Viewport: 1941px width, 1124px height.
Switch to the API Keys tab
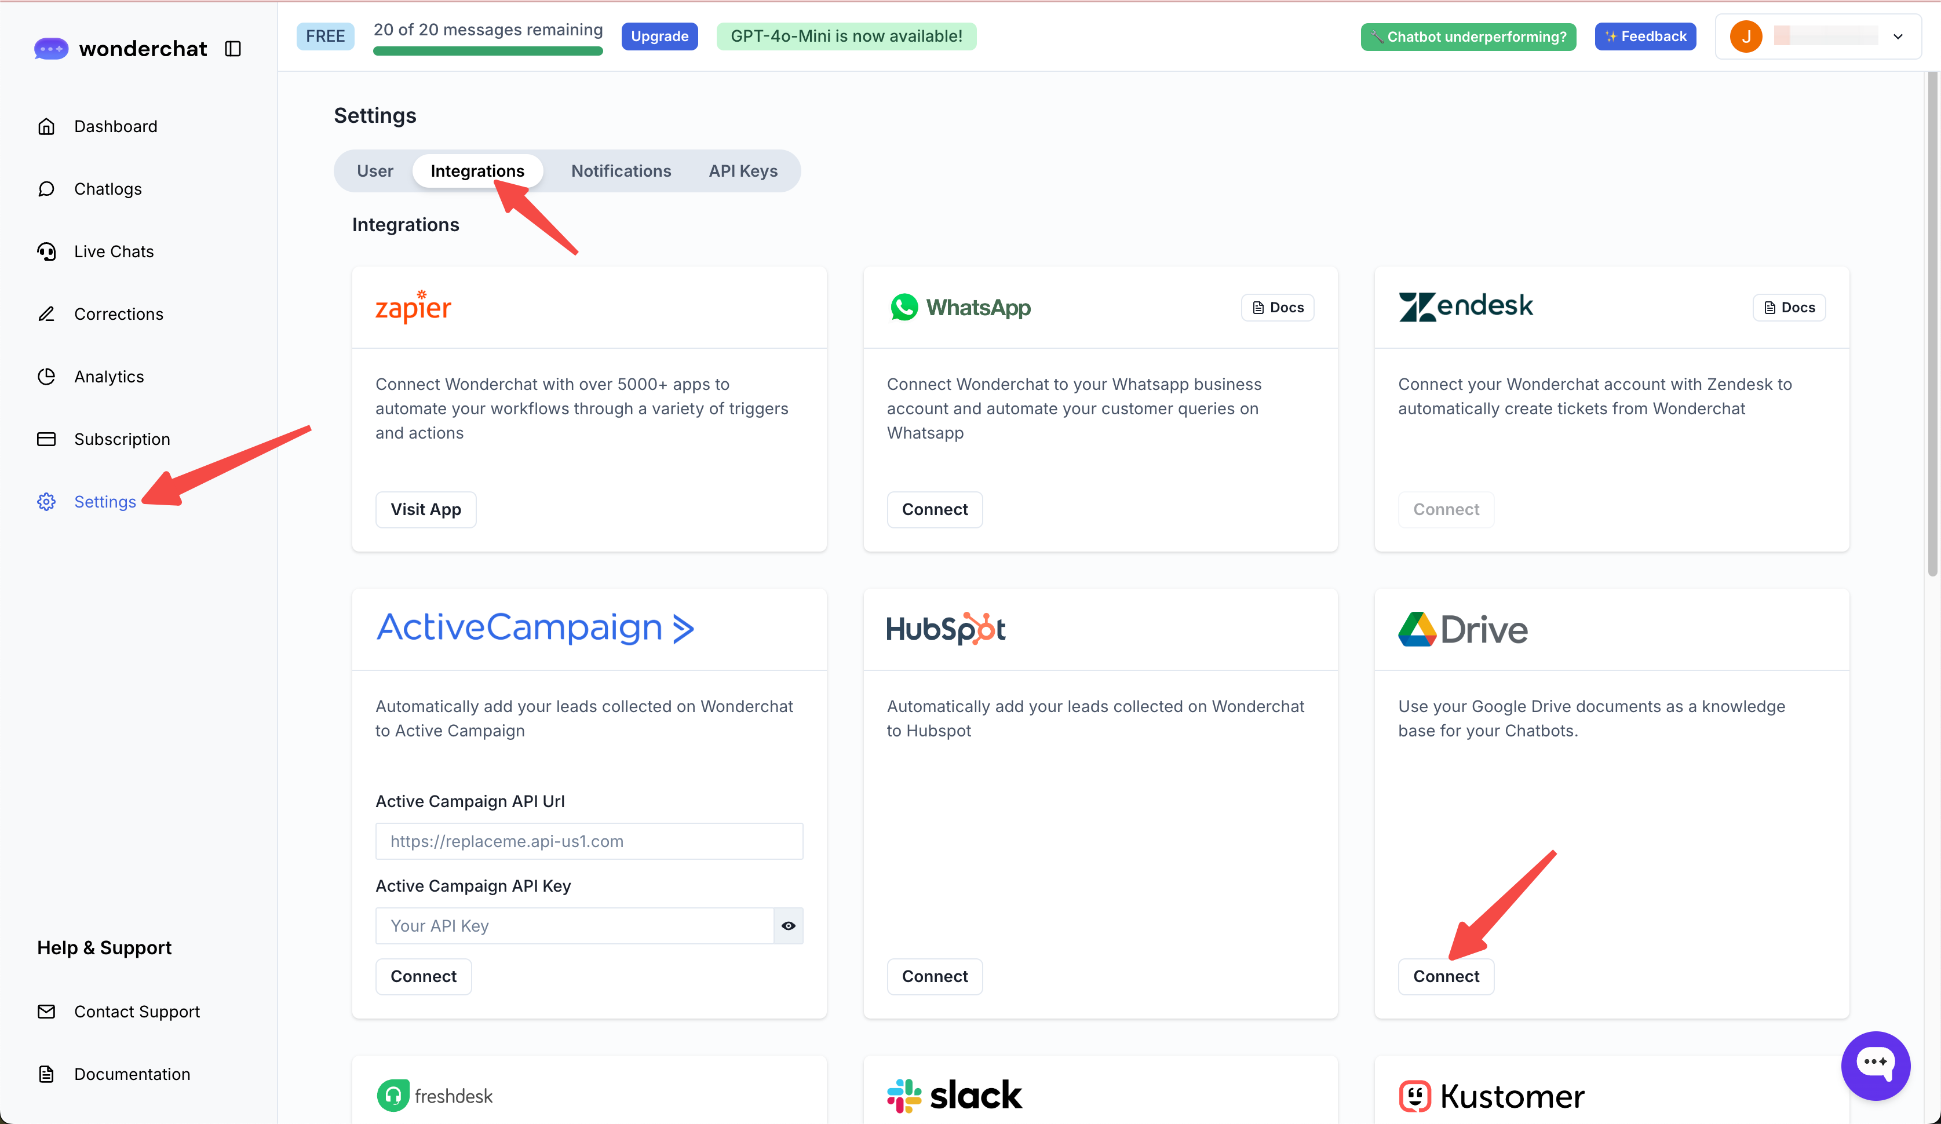(743, 171)
